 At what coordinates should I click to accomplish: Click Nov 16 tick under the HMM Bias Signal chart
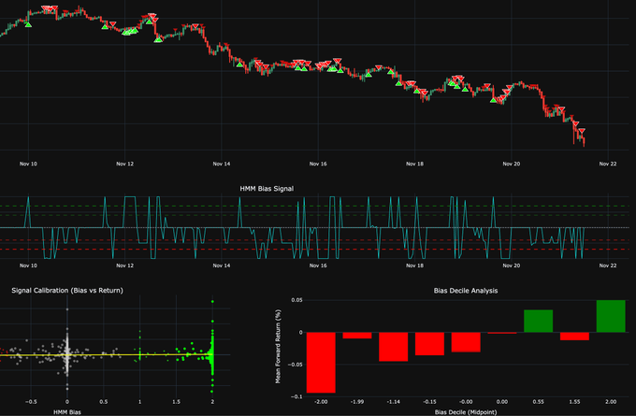(x=317, y=265)
